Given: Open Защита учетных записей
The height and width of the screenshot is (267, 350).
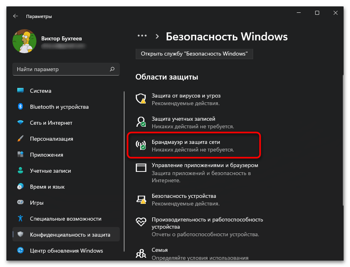Looking at the screenshot, I should point(194,123).
